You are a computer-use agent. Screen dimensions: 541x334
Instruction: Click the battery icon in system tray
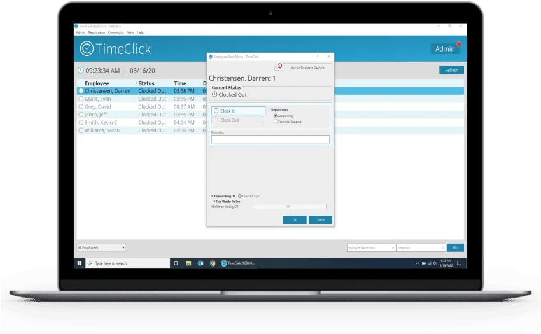[x=424, y=263]
